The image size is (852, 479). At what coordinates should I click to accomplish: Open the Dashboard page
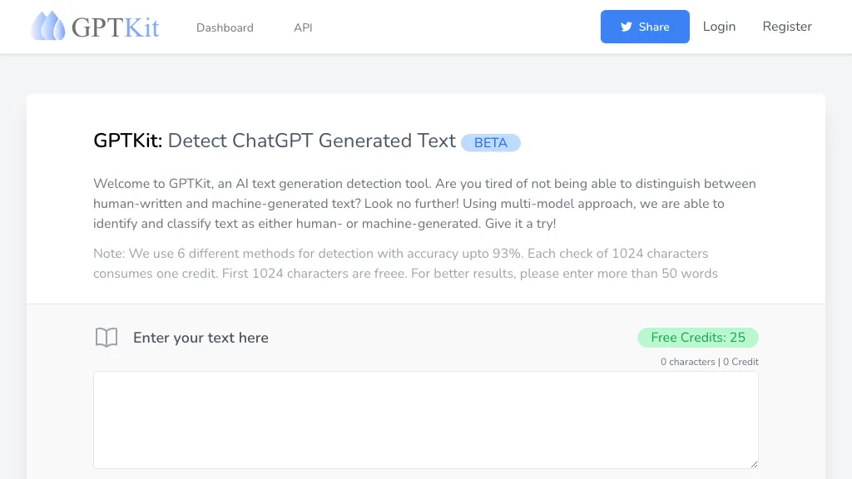[225, 27]
